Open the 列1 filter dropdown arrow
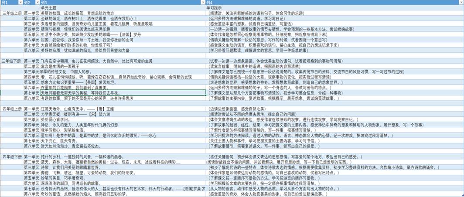This screenshot has width=464, height=197. pyautogui.click(x=20, y=3)
